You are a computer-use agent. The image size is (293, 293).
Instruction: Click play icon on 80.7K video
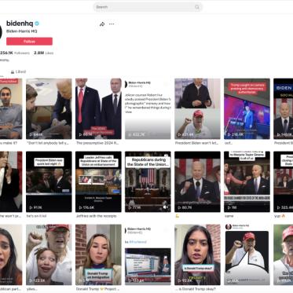tap(179, 207)
